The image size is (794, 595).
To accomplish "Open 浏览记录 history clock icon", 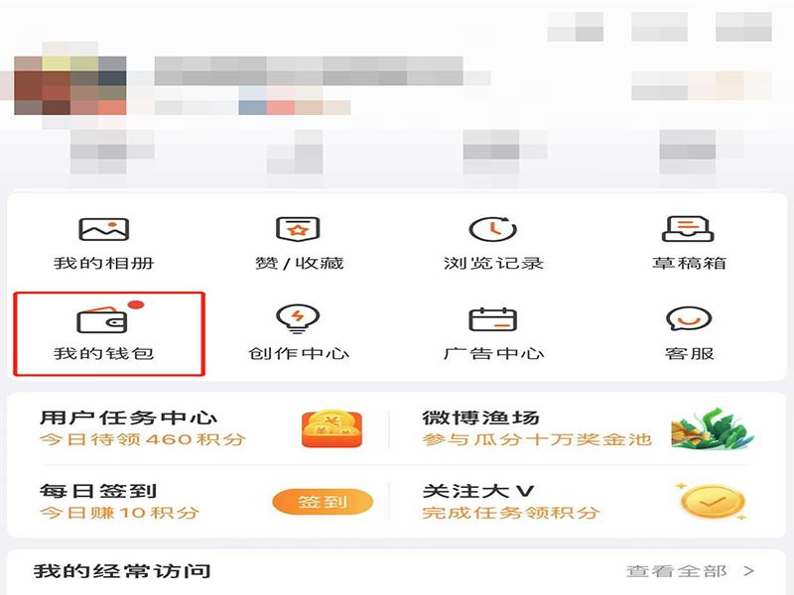I will [493, 230].
